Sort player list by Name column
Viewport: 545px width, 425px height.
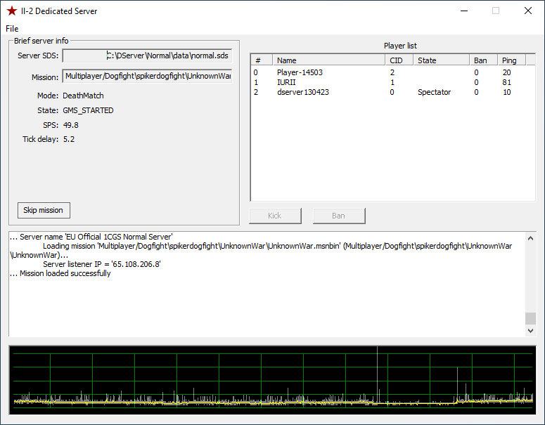(x=329, y=60)
